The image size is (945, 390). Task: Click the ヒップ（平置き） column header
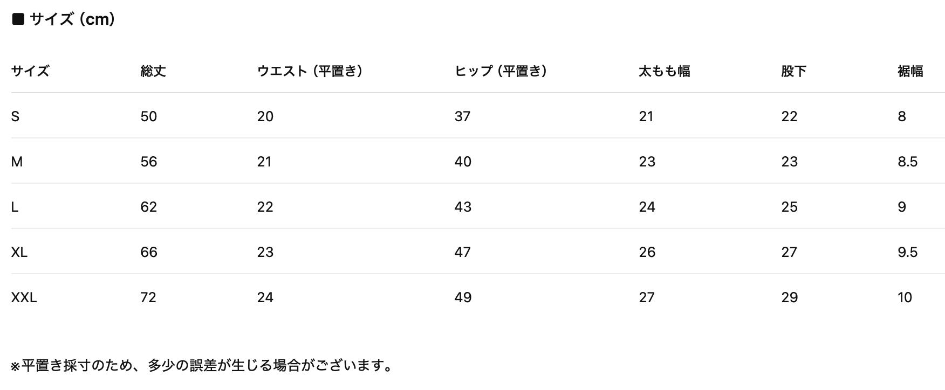[x=501, y=71]
